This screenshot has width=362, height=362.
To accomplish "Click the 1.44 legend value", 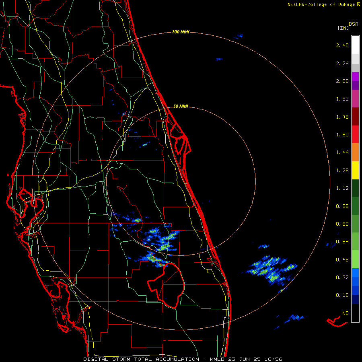I will tap(342, 152).
